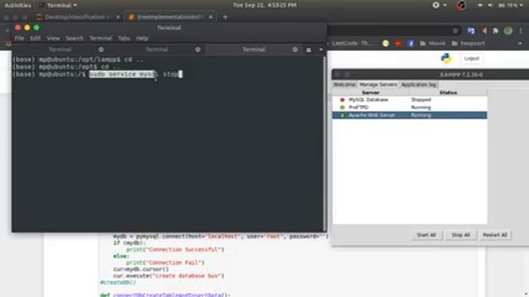Open the LeetCode bookmark
This screenshot has height=297, width=529.
351,44
